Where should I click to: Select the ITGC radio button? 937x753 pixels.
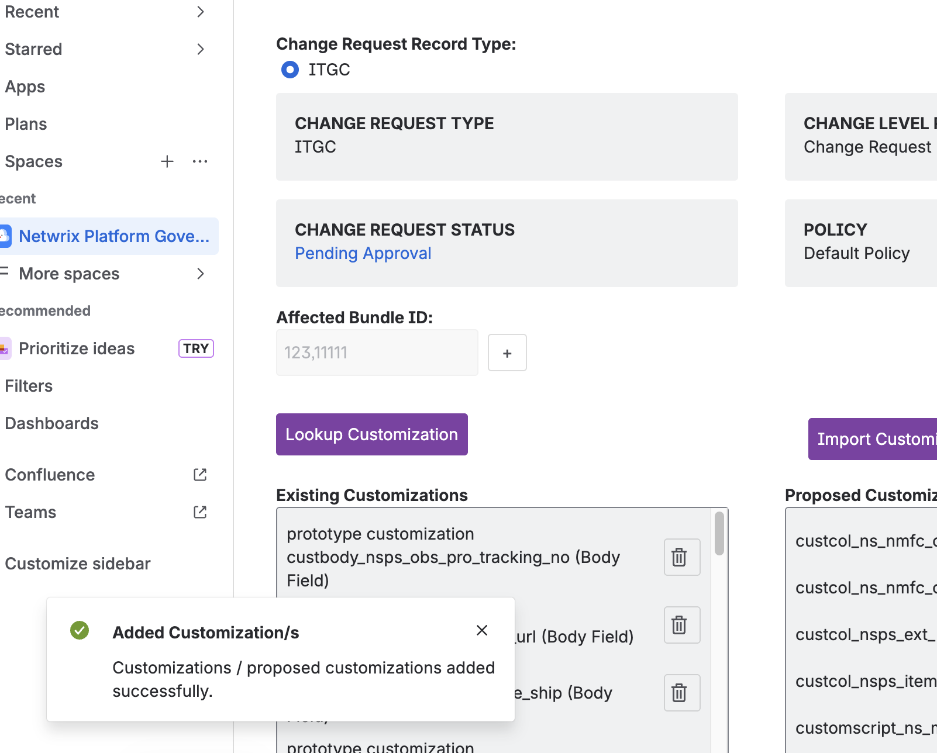(290, 70)
